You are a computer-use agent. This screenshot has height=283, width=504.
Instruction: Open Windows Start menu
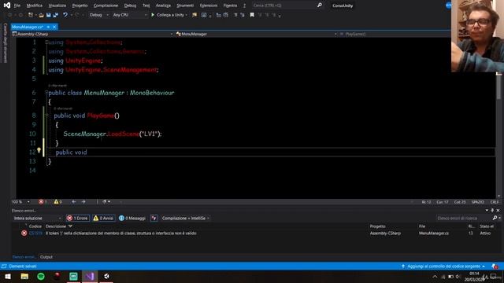pos(8,276)
